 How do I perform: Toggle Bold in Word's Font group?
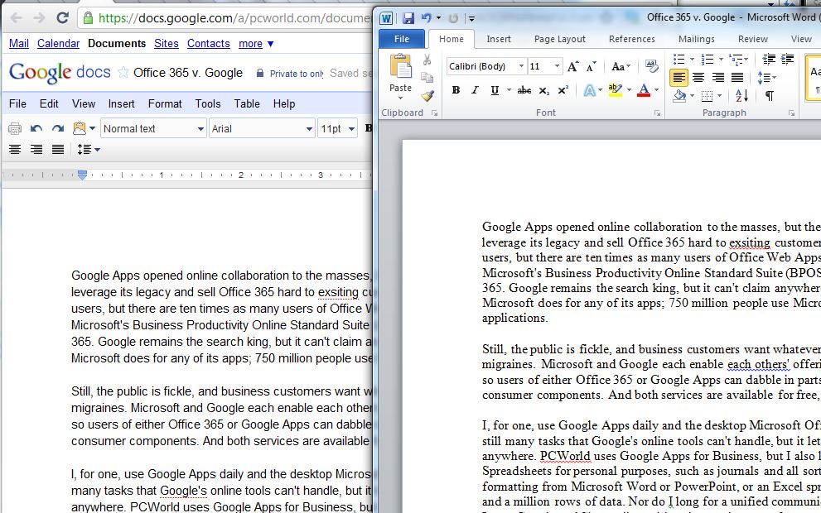coord(456,90)
